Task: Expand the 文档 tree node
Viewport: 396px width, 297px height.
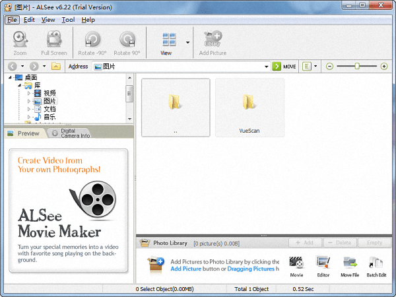Action: click(29, 109)
